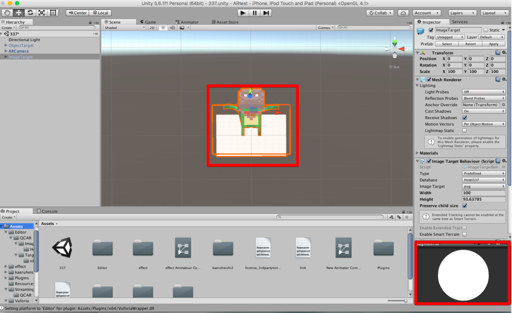Open the Collab menu
Image resolution: width=512 pixels, height=313 pixels.
point(380,12)
